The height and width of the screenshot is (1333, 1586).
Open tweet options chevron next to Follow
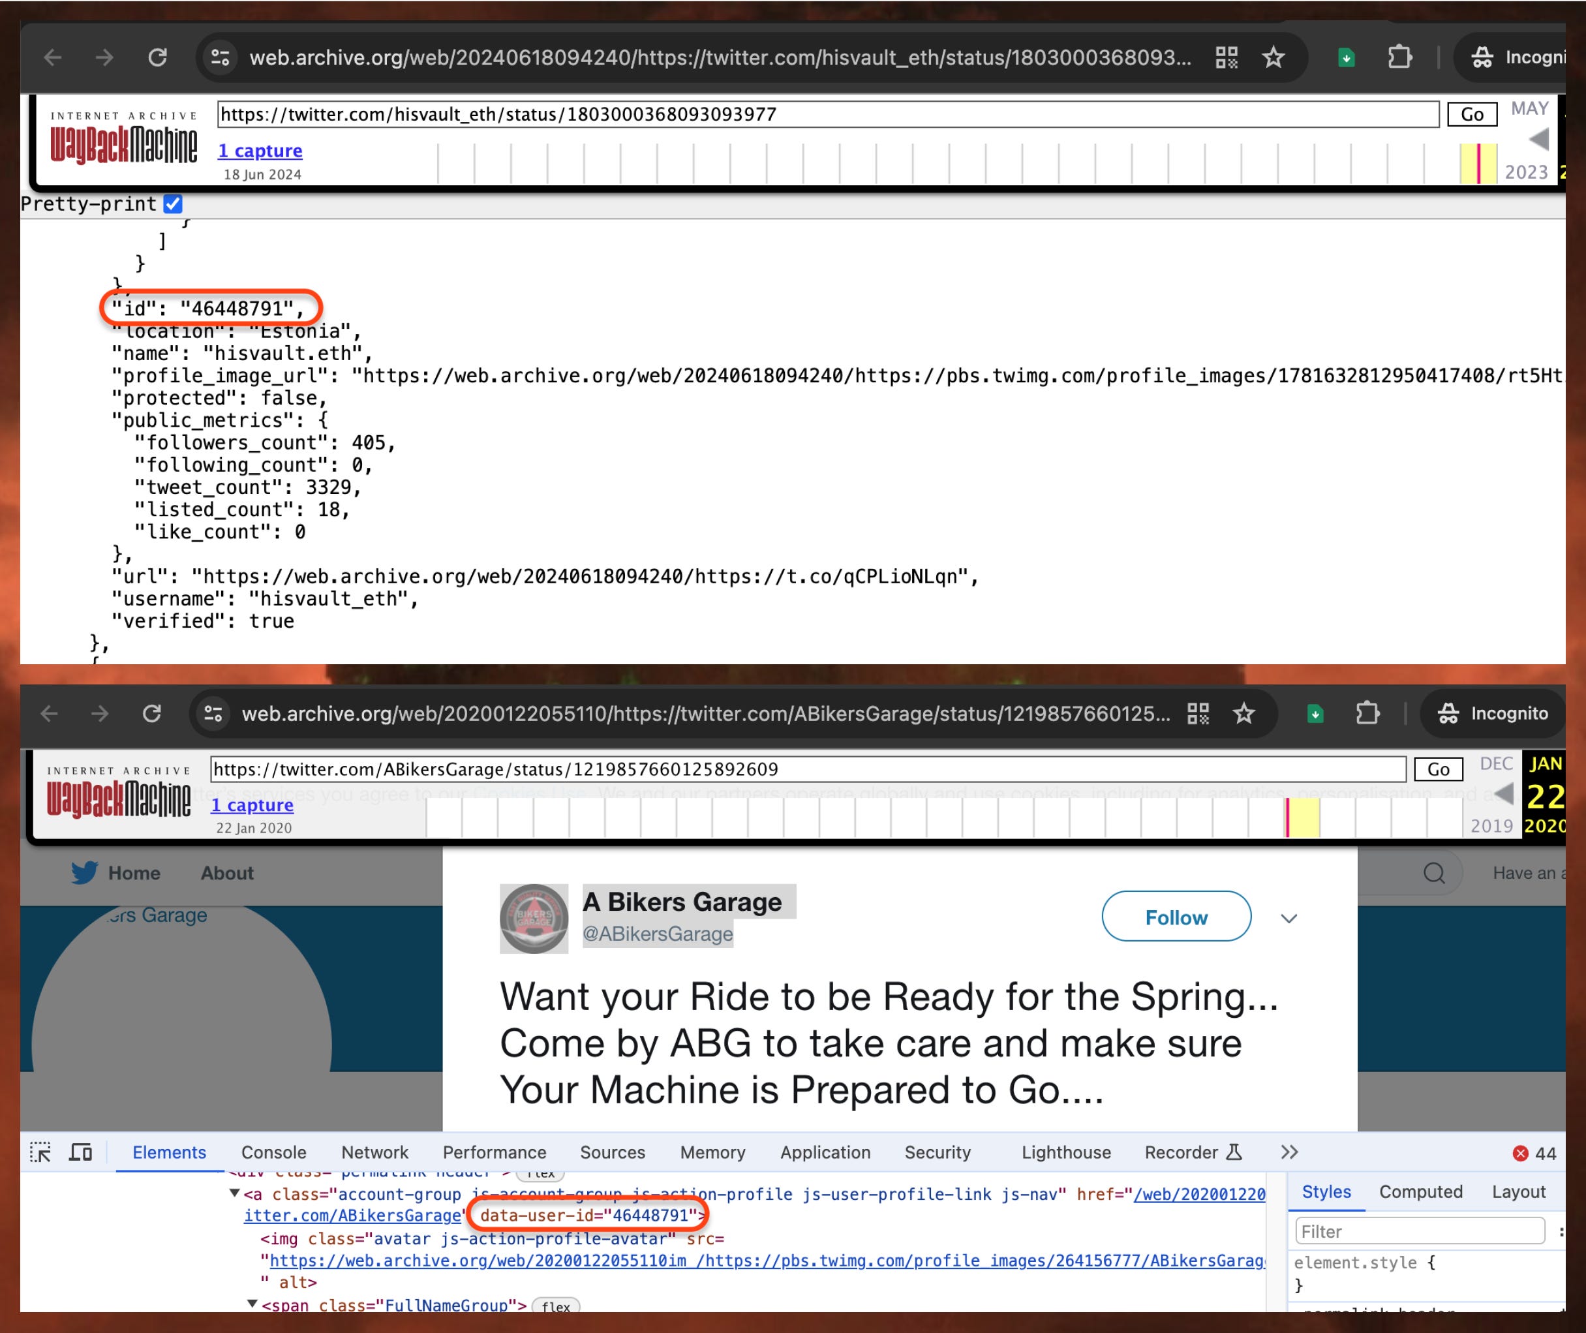pyautogui.click(x=1289, y=918)
